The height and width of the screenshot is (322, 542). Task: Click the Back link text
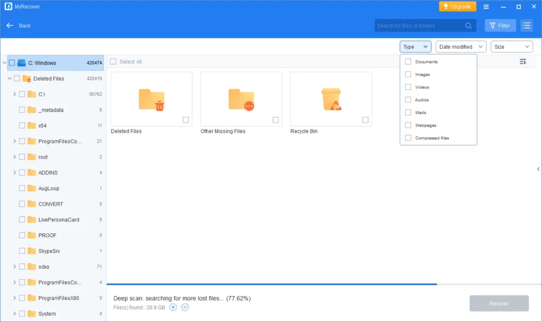(x=25, y=26)
